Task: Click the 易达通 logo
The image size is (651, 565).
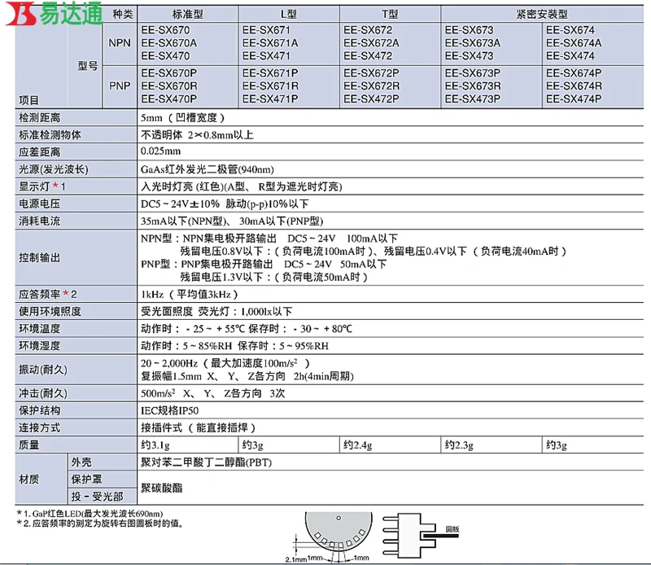Action: 54,14
